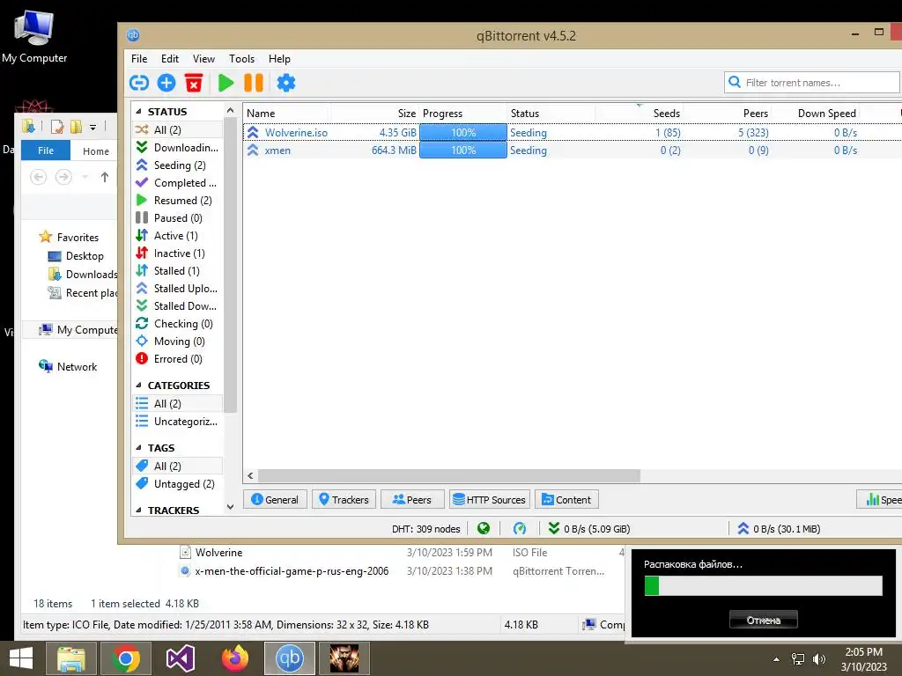Click the Filter torrent names search field
This screenshot has width=902, height=676.
coord(811,83)
